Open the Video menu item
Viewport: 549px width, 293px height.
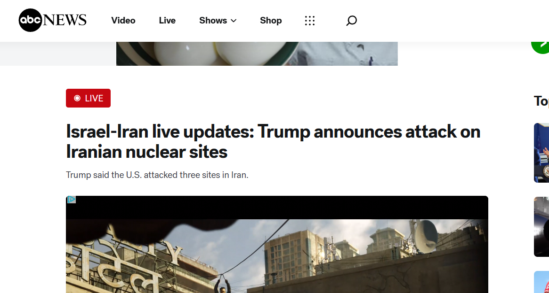(x=123, y=21)
